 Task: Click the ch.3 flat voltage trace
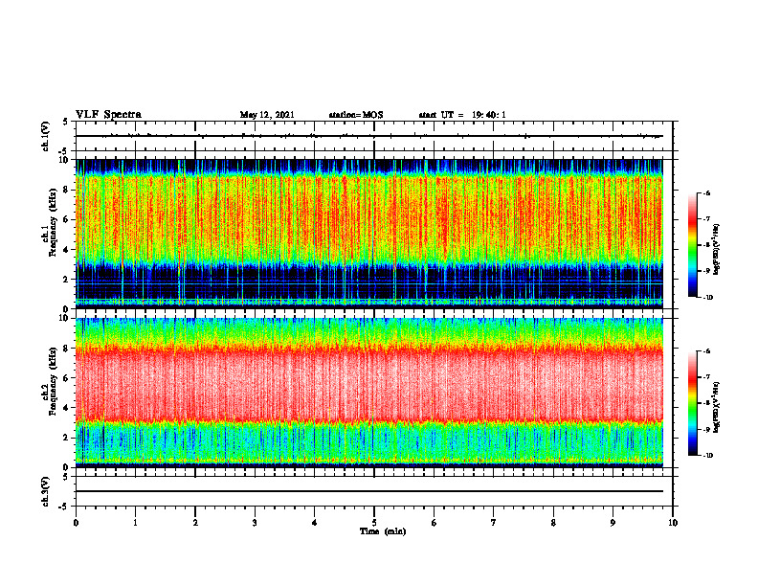[369, 491]
